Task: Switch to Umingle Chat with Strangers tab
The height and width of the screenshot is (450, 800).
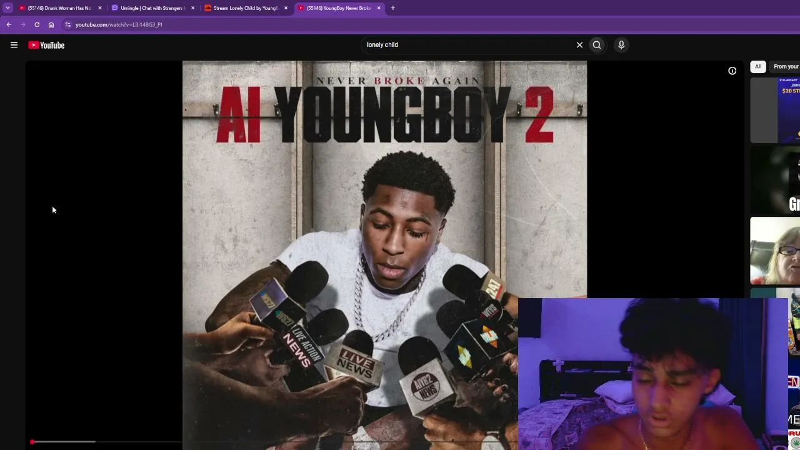Action: pyautogui.click(x=152, y=8)
